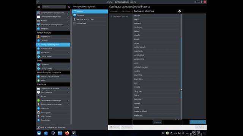Open Acessibilidade settings
The width and height of the screenshot is (243, 136).
(53, 49)
